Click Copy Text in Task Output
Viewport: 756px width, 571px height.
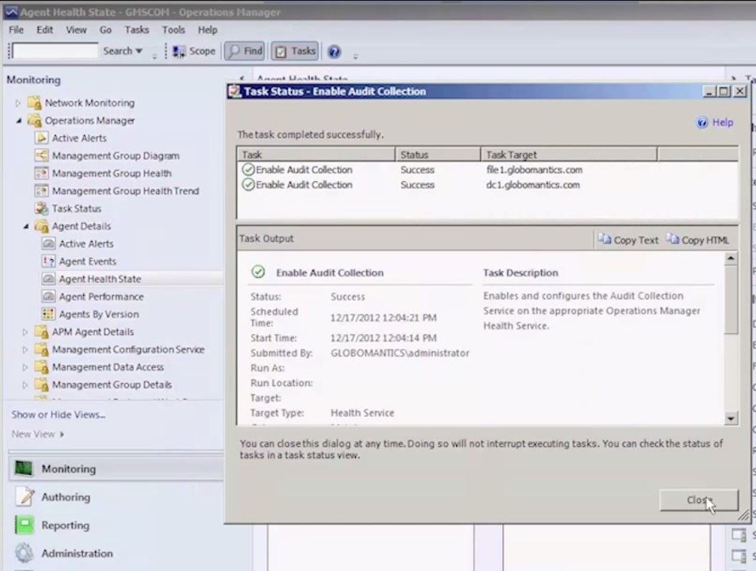click(628, 240)
